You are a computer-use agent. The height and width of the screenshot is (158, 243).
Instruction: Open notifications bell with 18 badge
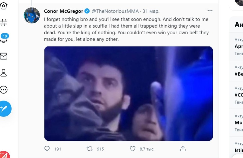coord(4,39)
